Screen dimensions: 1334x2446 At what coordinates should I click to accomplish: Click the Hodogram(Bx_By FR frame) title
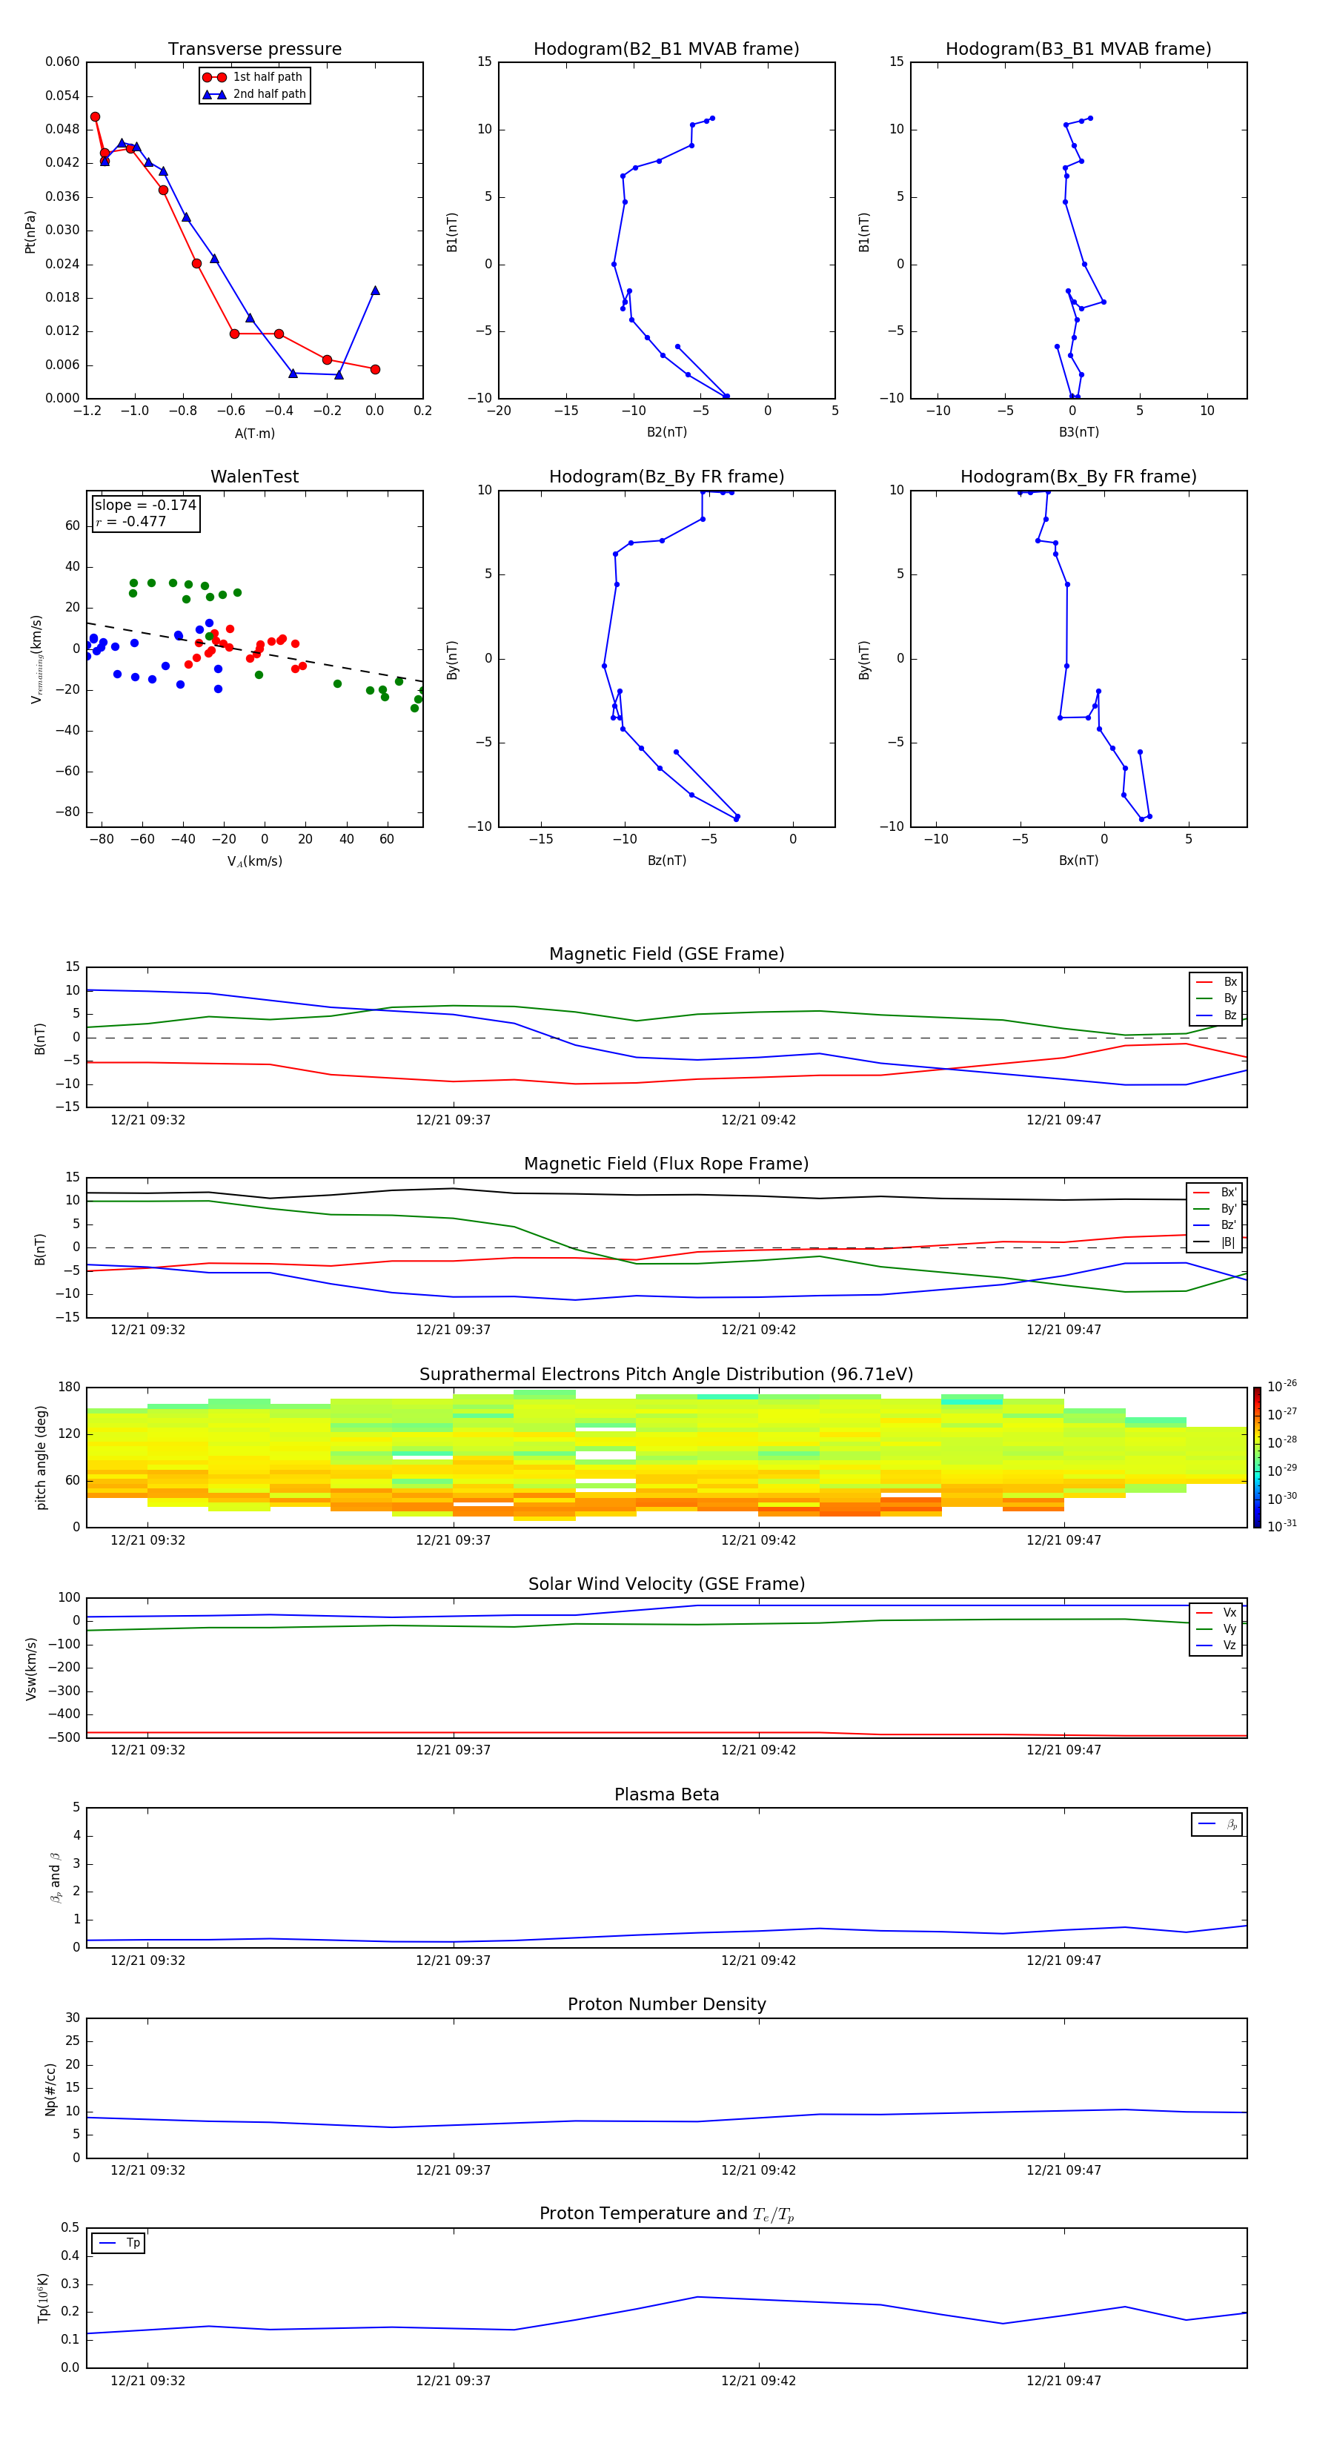[x=1078, y=477]
